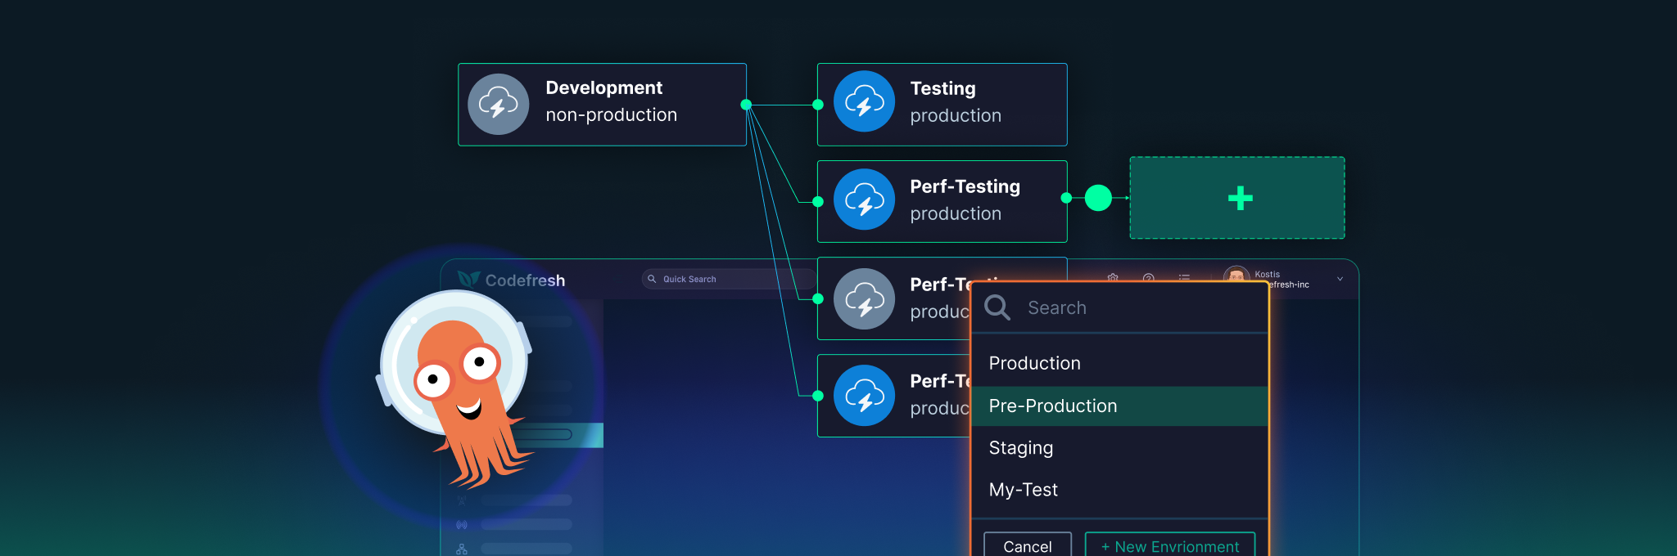Click the hierarchy tree icon in sidebar
Viewport: 1677px width, 556px height.
[462, 549]
